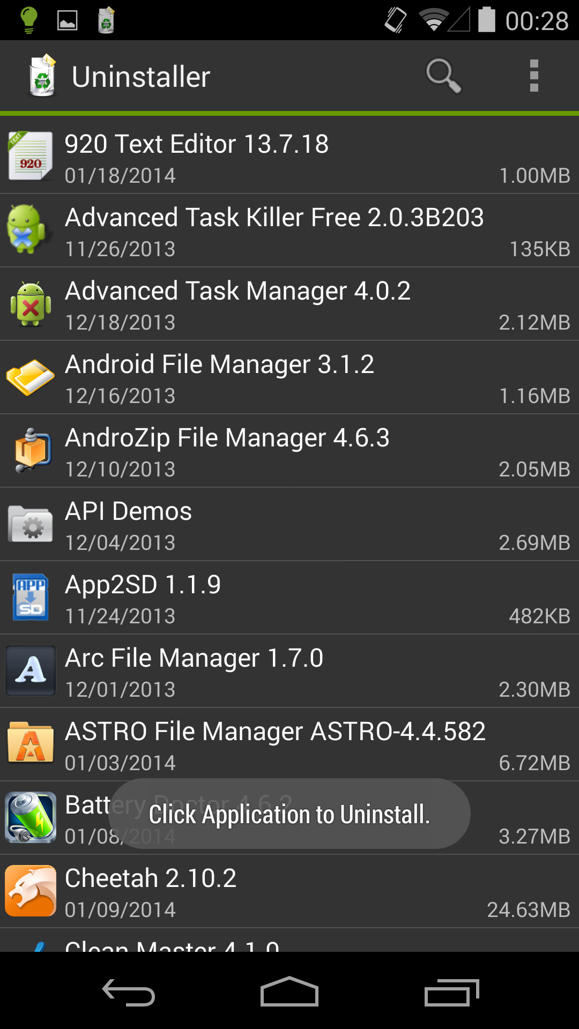Tap the Battery Doctor app icon
The width and height of the screenshot is (579, 1029).
click(31, 817)
